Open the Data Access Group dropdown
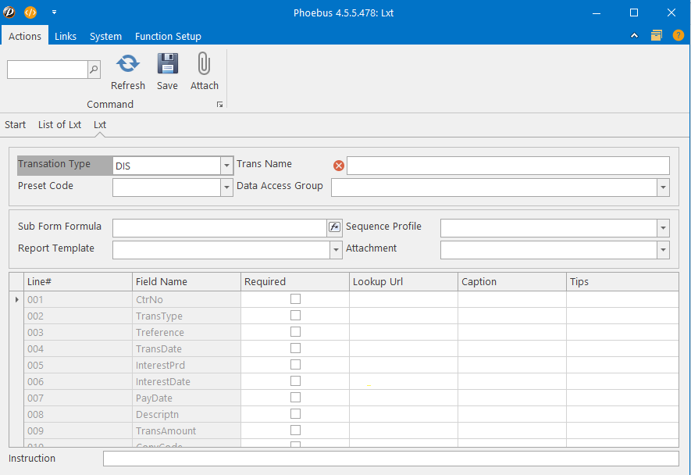The image size is (691, 475). [x=663, y=187]
